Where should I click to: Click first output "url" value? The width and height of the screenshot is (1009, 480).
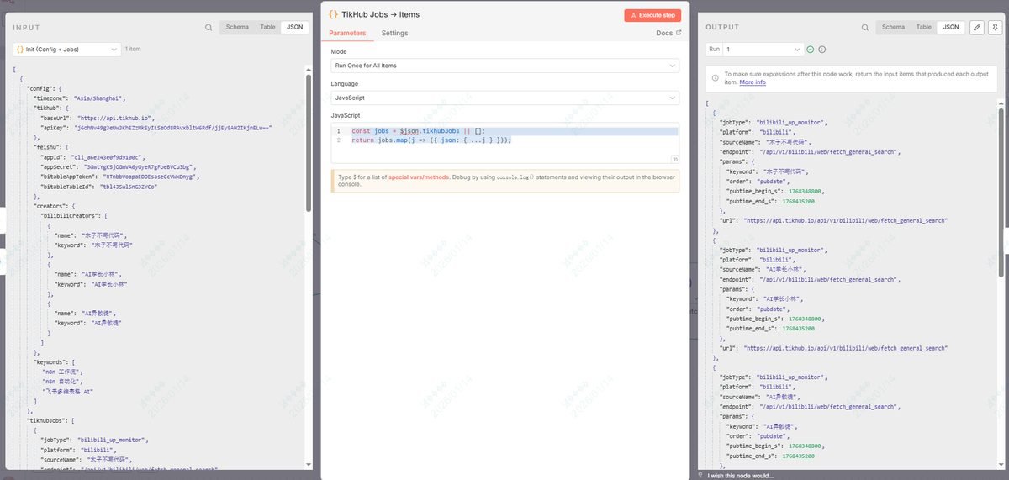[846, 220]
